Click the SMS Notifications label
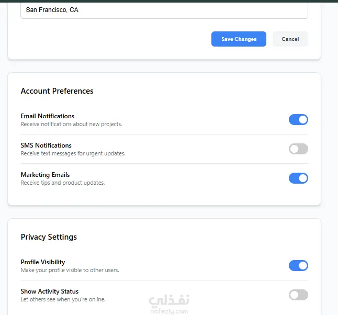Image resolution: width=338 pixels, height=315 pixels. pyautogui.click(x=46, y=145)
